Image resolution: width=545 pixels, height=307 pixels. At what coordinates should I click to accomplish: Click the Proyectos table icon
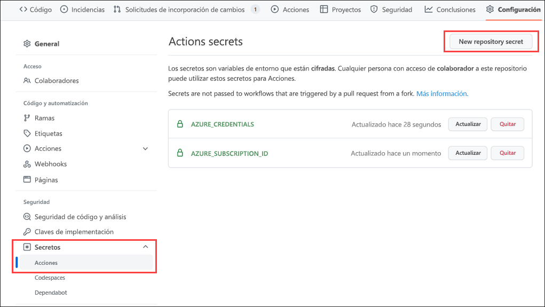[x=323, y=10]
